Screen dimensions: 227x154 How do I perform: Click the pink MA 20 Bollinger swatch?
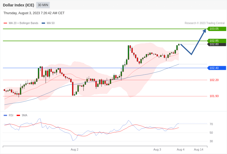coord(5,23)
